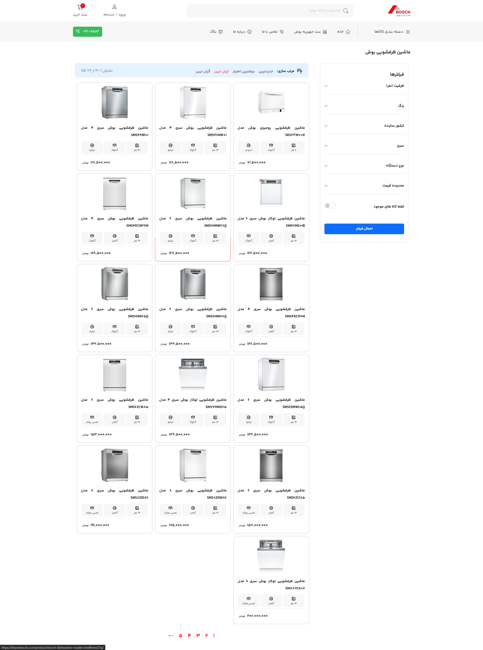Click the phone icon beside تماس با ما
483x650 pixels.
pos(281,32)
